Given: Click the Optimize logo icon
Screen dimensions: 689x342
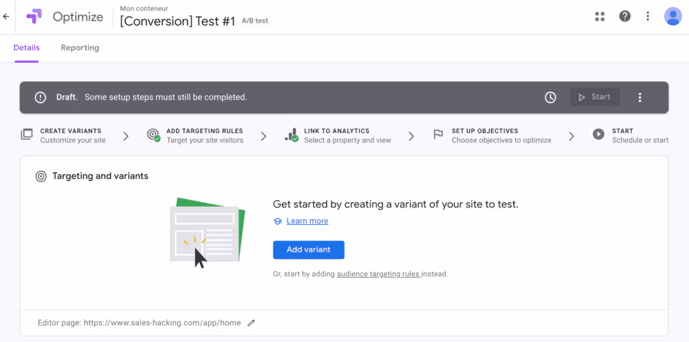Looking at the screenshot, I should [x=34, y=17].
